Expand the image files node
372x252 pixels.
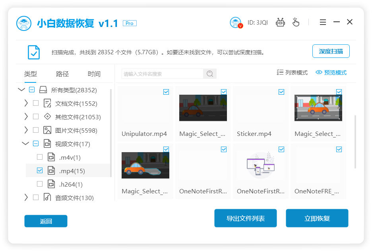[26, 130]
